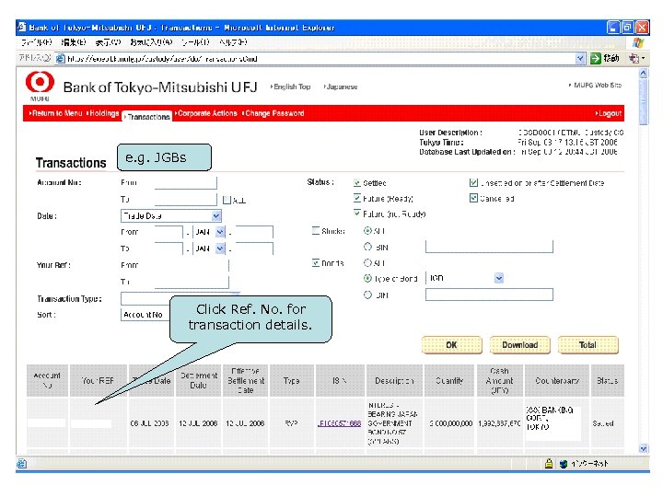Image resolution: width=663 pixels, height=497 pixels.
Task: Open the Corporate Actions tab
Action: (206, 113)
